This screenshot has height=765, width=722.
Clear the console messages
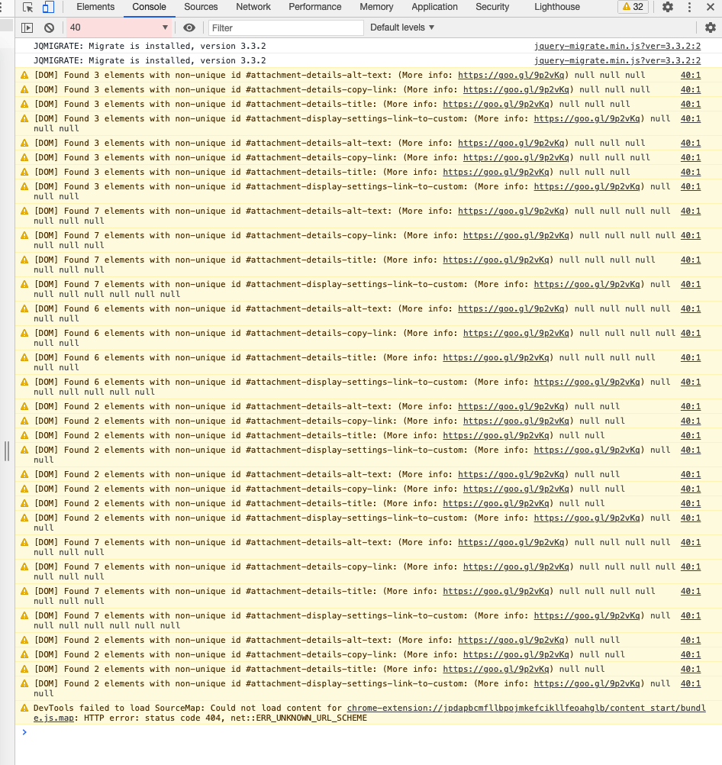point(49,27)
